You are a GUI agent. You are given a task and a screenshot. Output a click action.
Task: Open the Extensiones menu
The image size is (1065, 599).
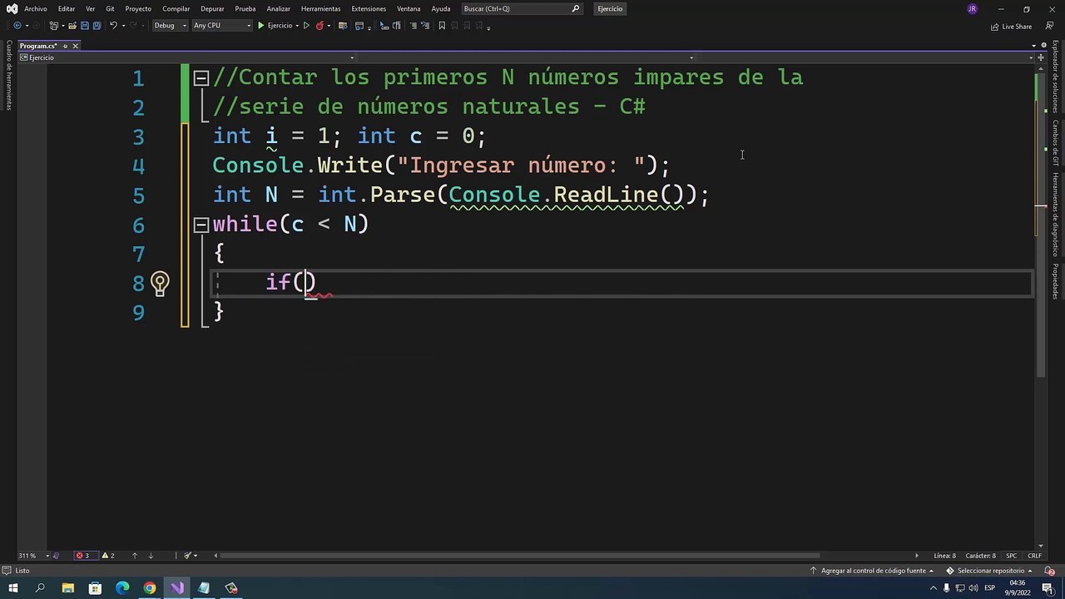tap(369, 9)
